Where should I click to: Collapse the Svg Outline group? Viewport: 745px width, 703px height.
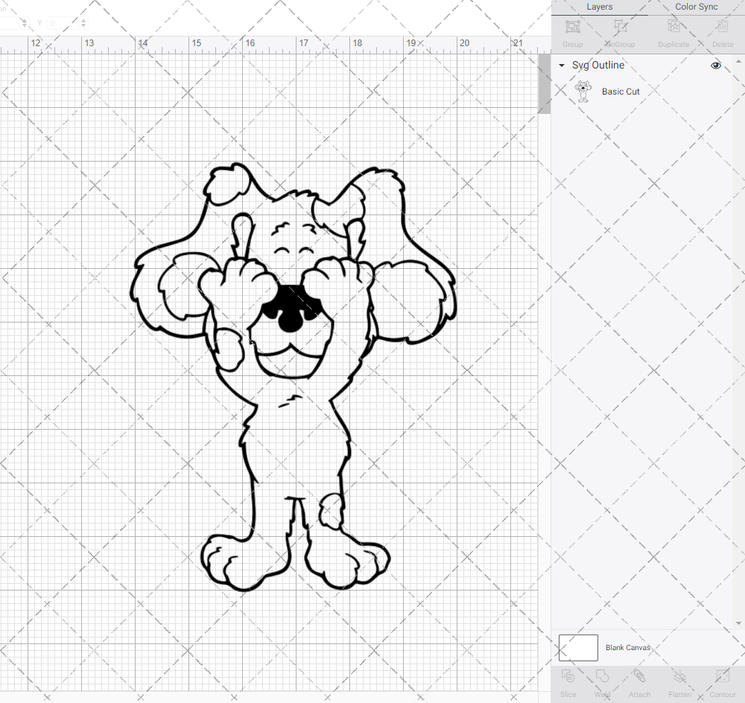pyautogui.click(x=561, y=66)
